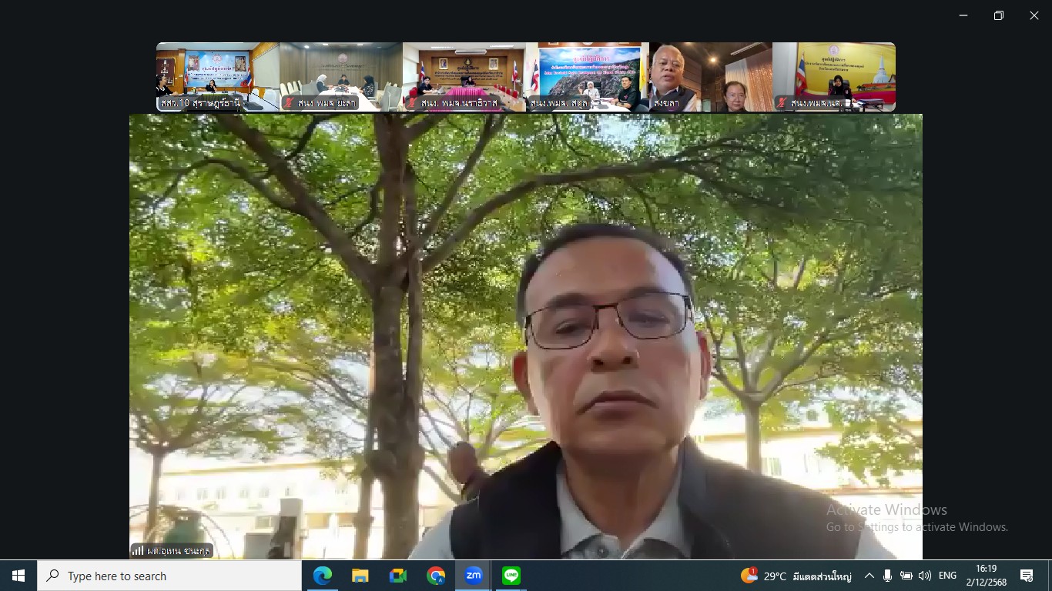Viewport: 1052px width, 591px height.
Task: Launch Google Meet from the taskbar
Action: point(397,576)
